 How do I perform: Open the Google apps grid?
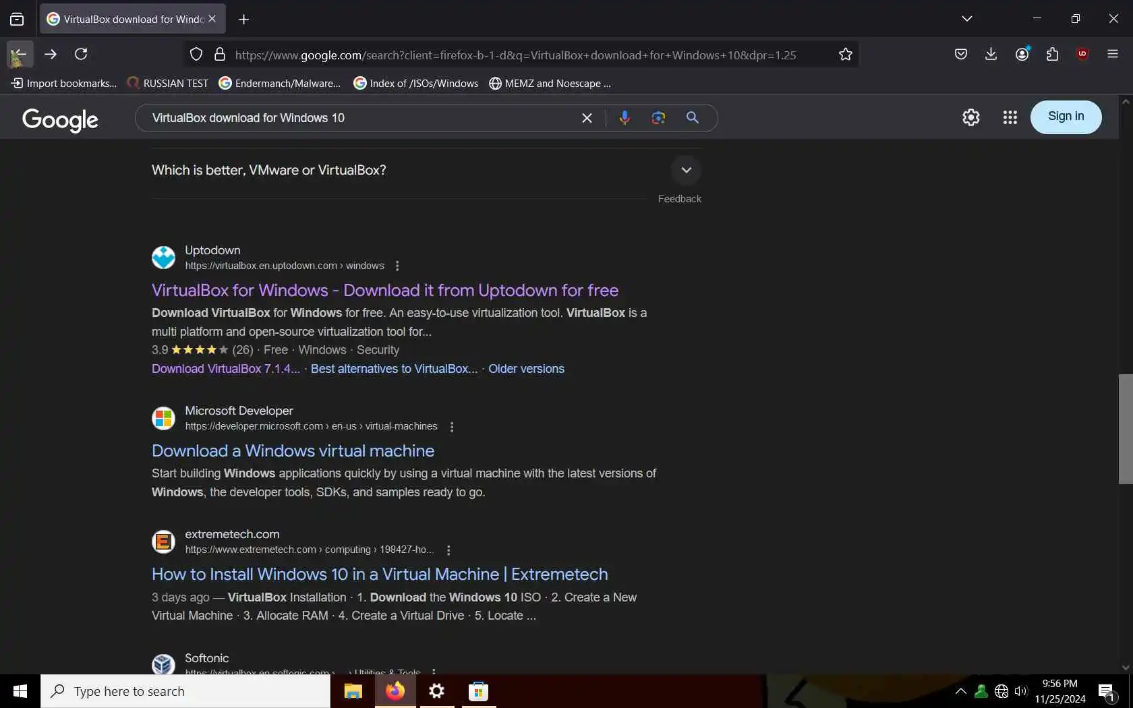pos(1010,117)
